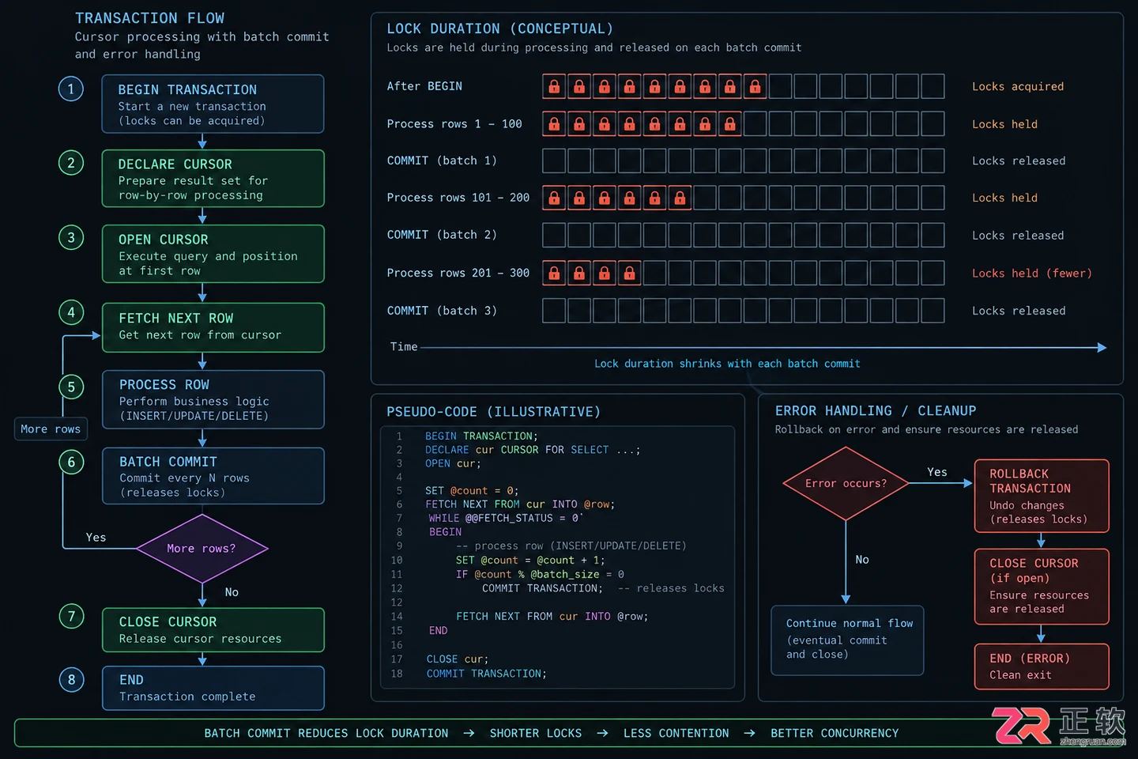
Task: Click the 'Lock duration shrinks with each batch commit' caption
Action: pos(727,364)
